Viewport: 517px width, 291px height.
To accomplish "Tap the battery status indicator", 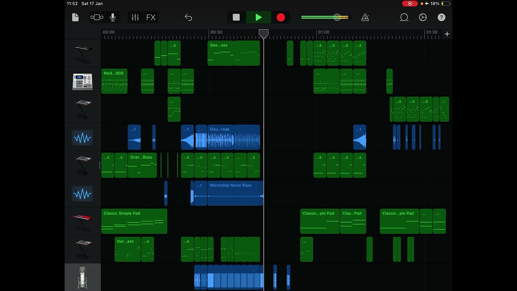I will 446,4.
